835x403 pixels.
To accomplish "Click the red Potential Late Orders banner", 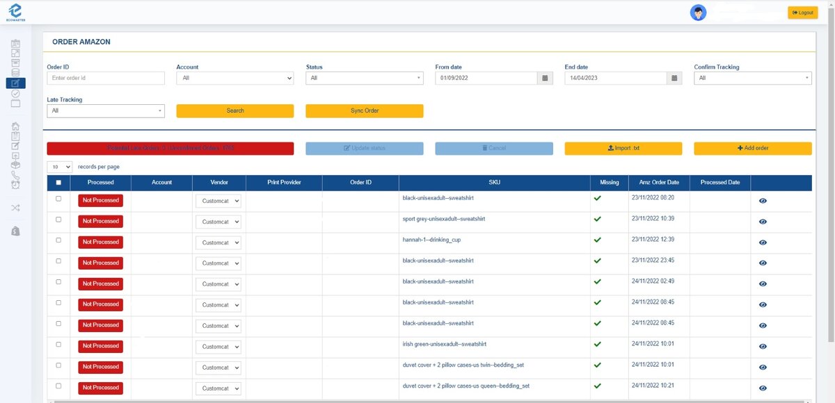I will pyautogui.click(x=170, y=148).
